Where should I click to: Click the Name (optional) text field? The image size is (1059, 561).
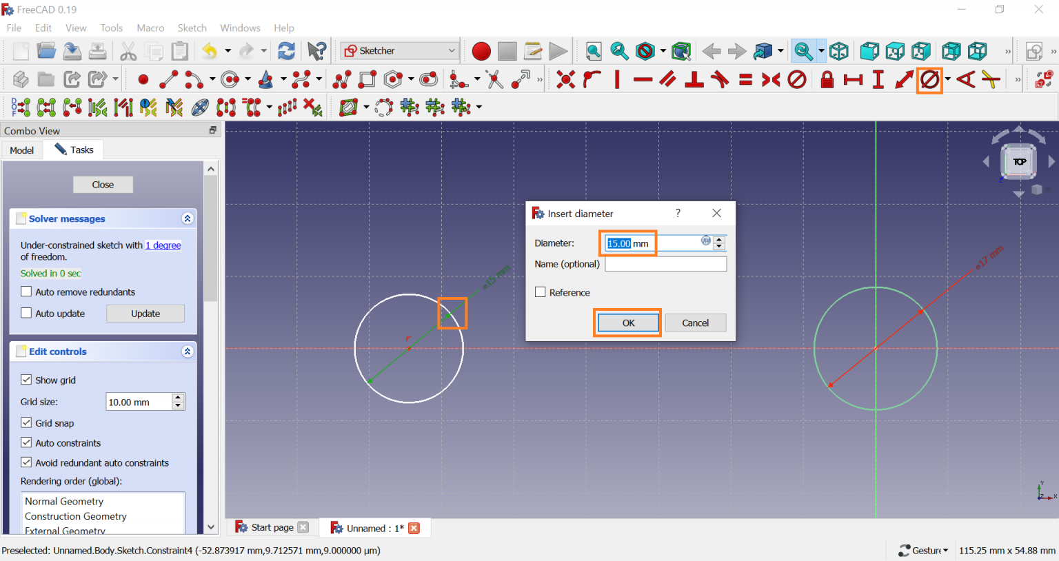[665, 264]
